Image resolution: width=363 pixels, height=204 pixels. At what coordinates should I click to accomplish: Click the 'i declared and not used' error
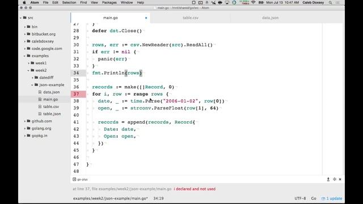tap(195, 189)
